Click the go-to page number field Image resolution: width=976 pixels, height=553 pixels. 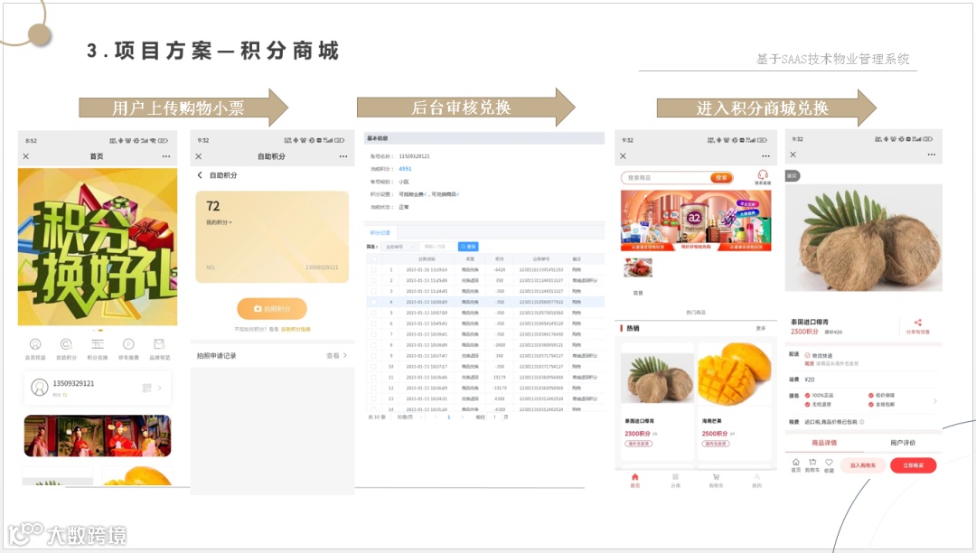pyautogui.click(x=495, y=417)
